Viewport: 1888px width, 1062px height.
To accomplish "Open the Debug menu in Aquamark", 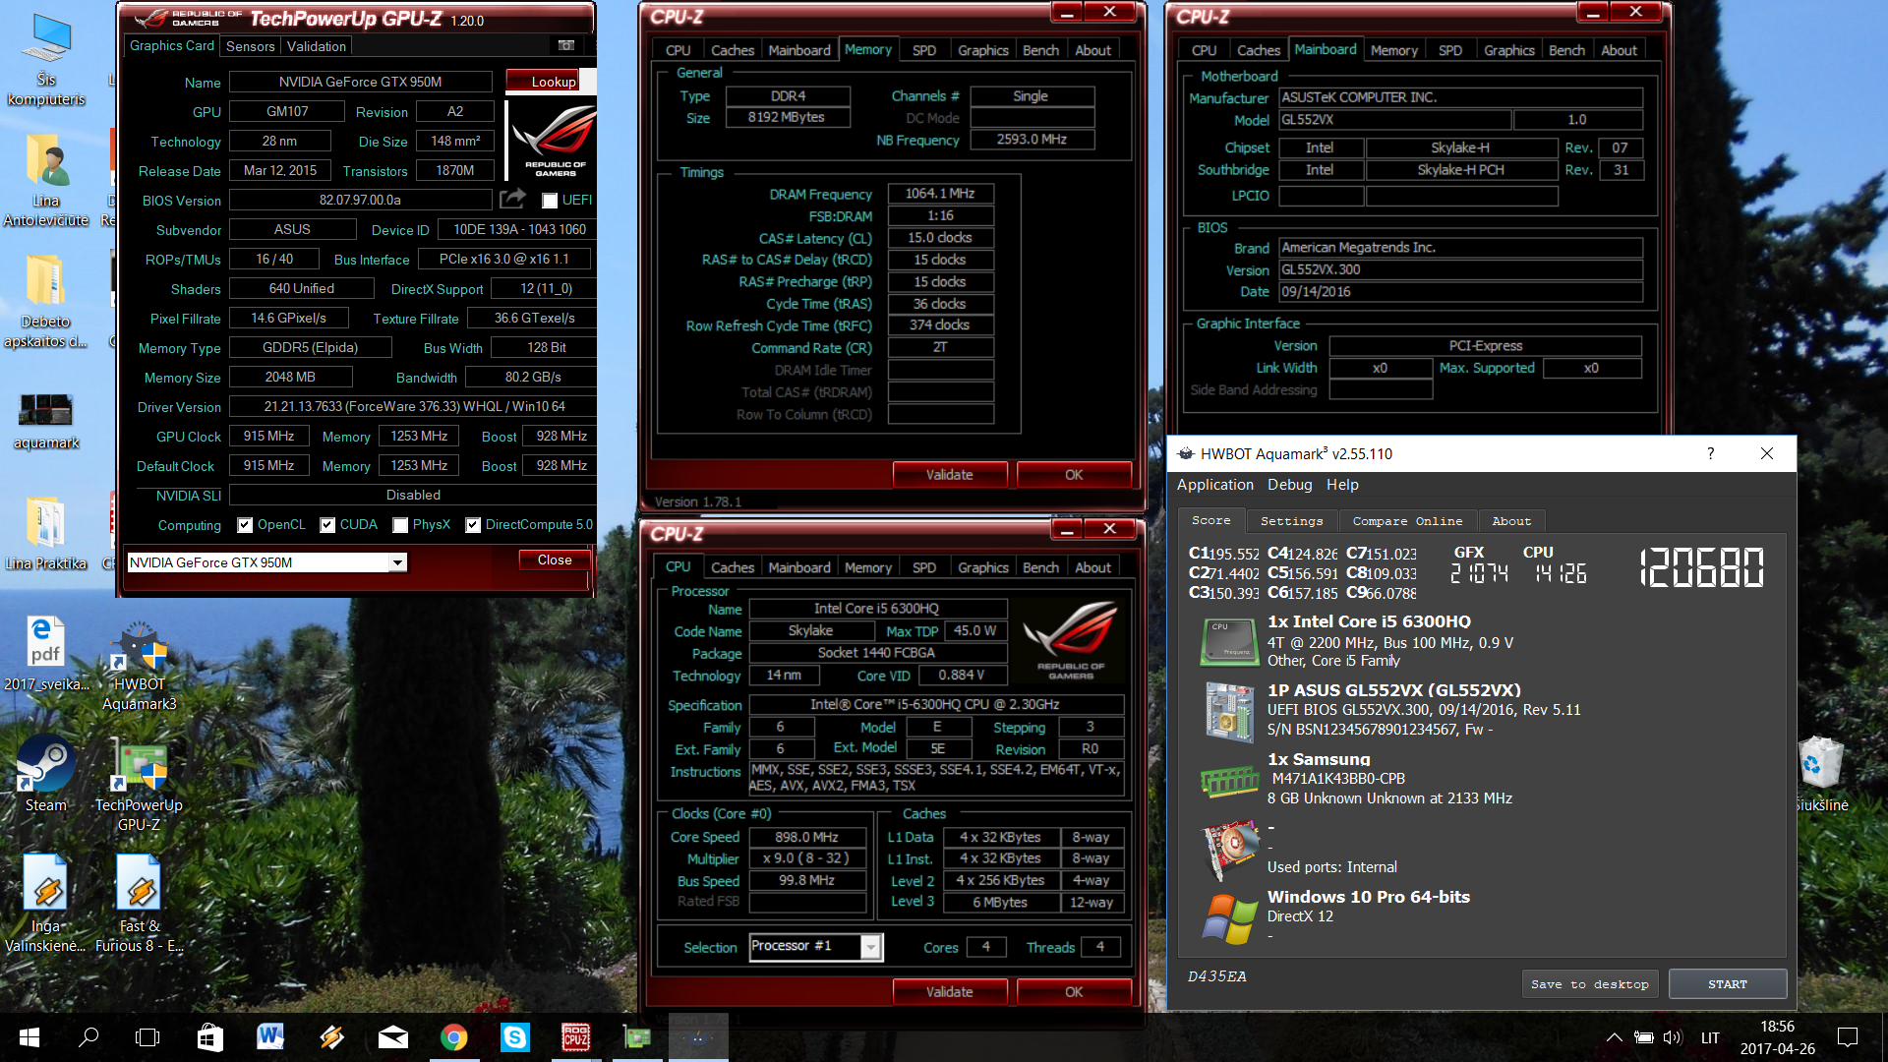I will (x=1289, y=485).
